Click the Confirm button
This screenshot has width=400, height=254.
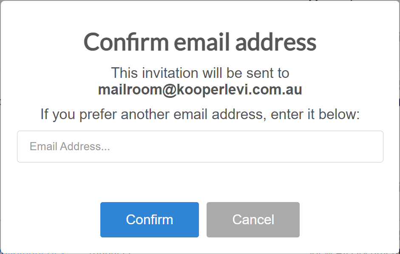click(150, 220)
